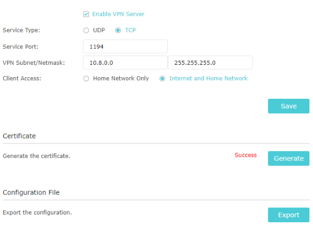
Task: Click the VPN Subnet/Netmask label
Action: 34,63
